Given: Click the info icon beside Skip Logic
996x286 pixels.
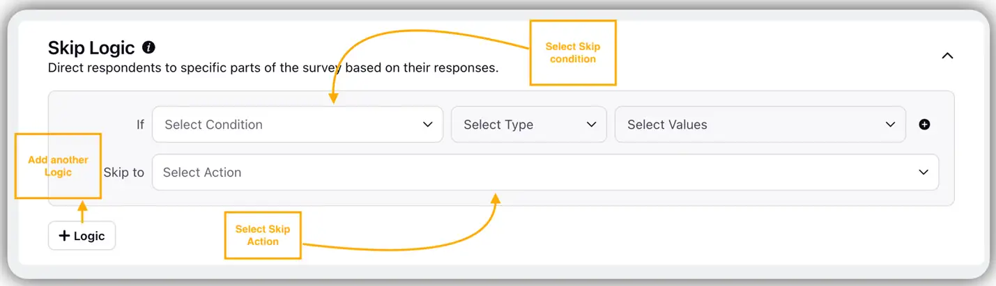Looking at the screenshot, I should coord(148,47).
